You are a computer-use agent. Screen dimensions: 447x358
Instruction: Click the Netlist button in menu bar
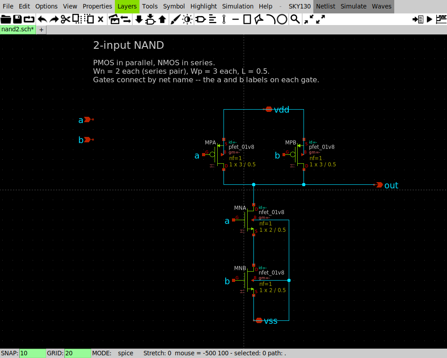tap(325, 6)
